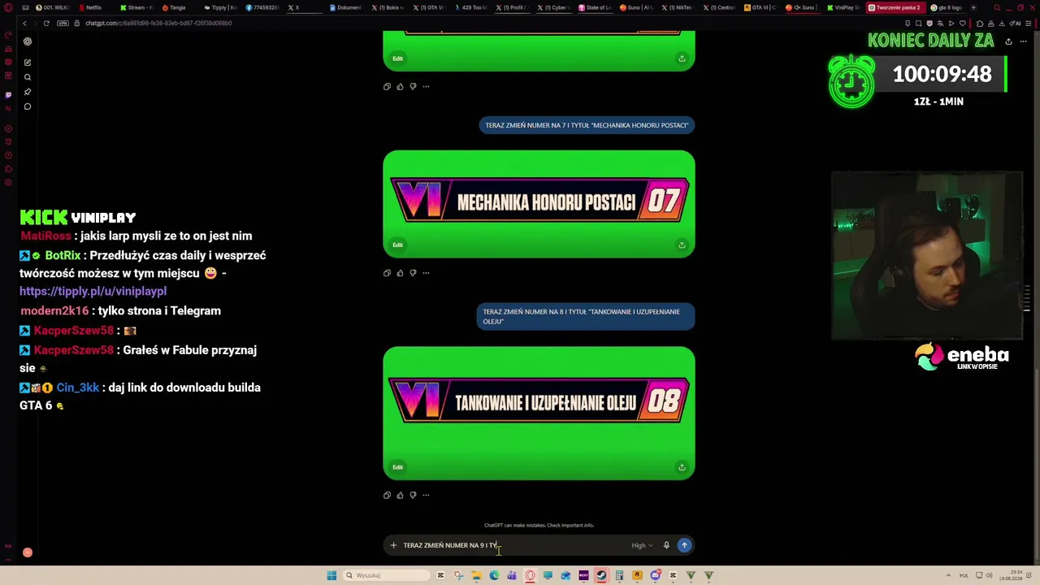
Task: Open the Windows Start menu
Action: pos(331,575)
